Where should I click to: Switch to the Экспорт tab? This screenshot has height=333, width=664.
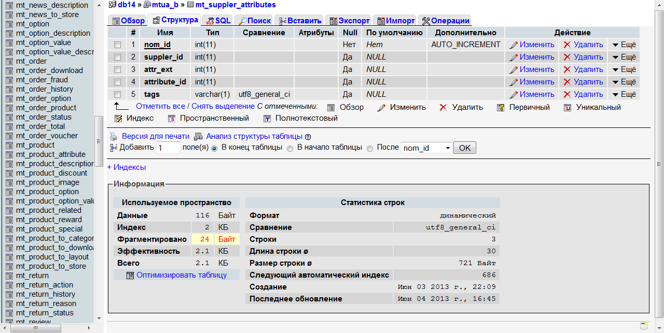point(349,21)
